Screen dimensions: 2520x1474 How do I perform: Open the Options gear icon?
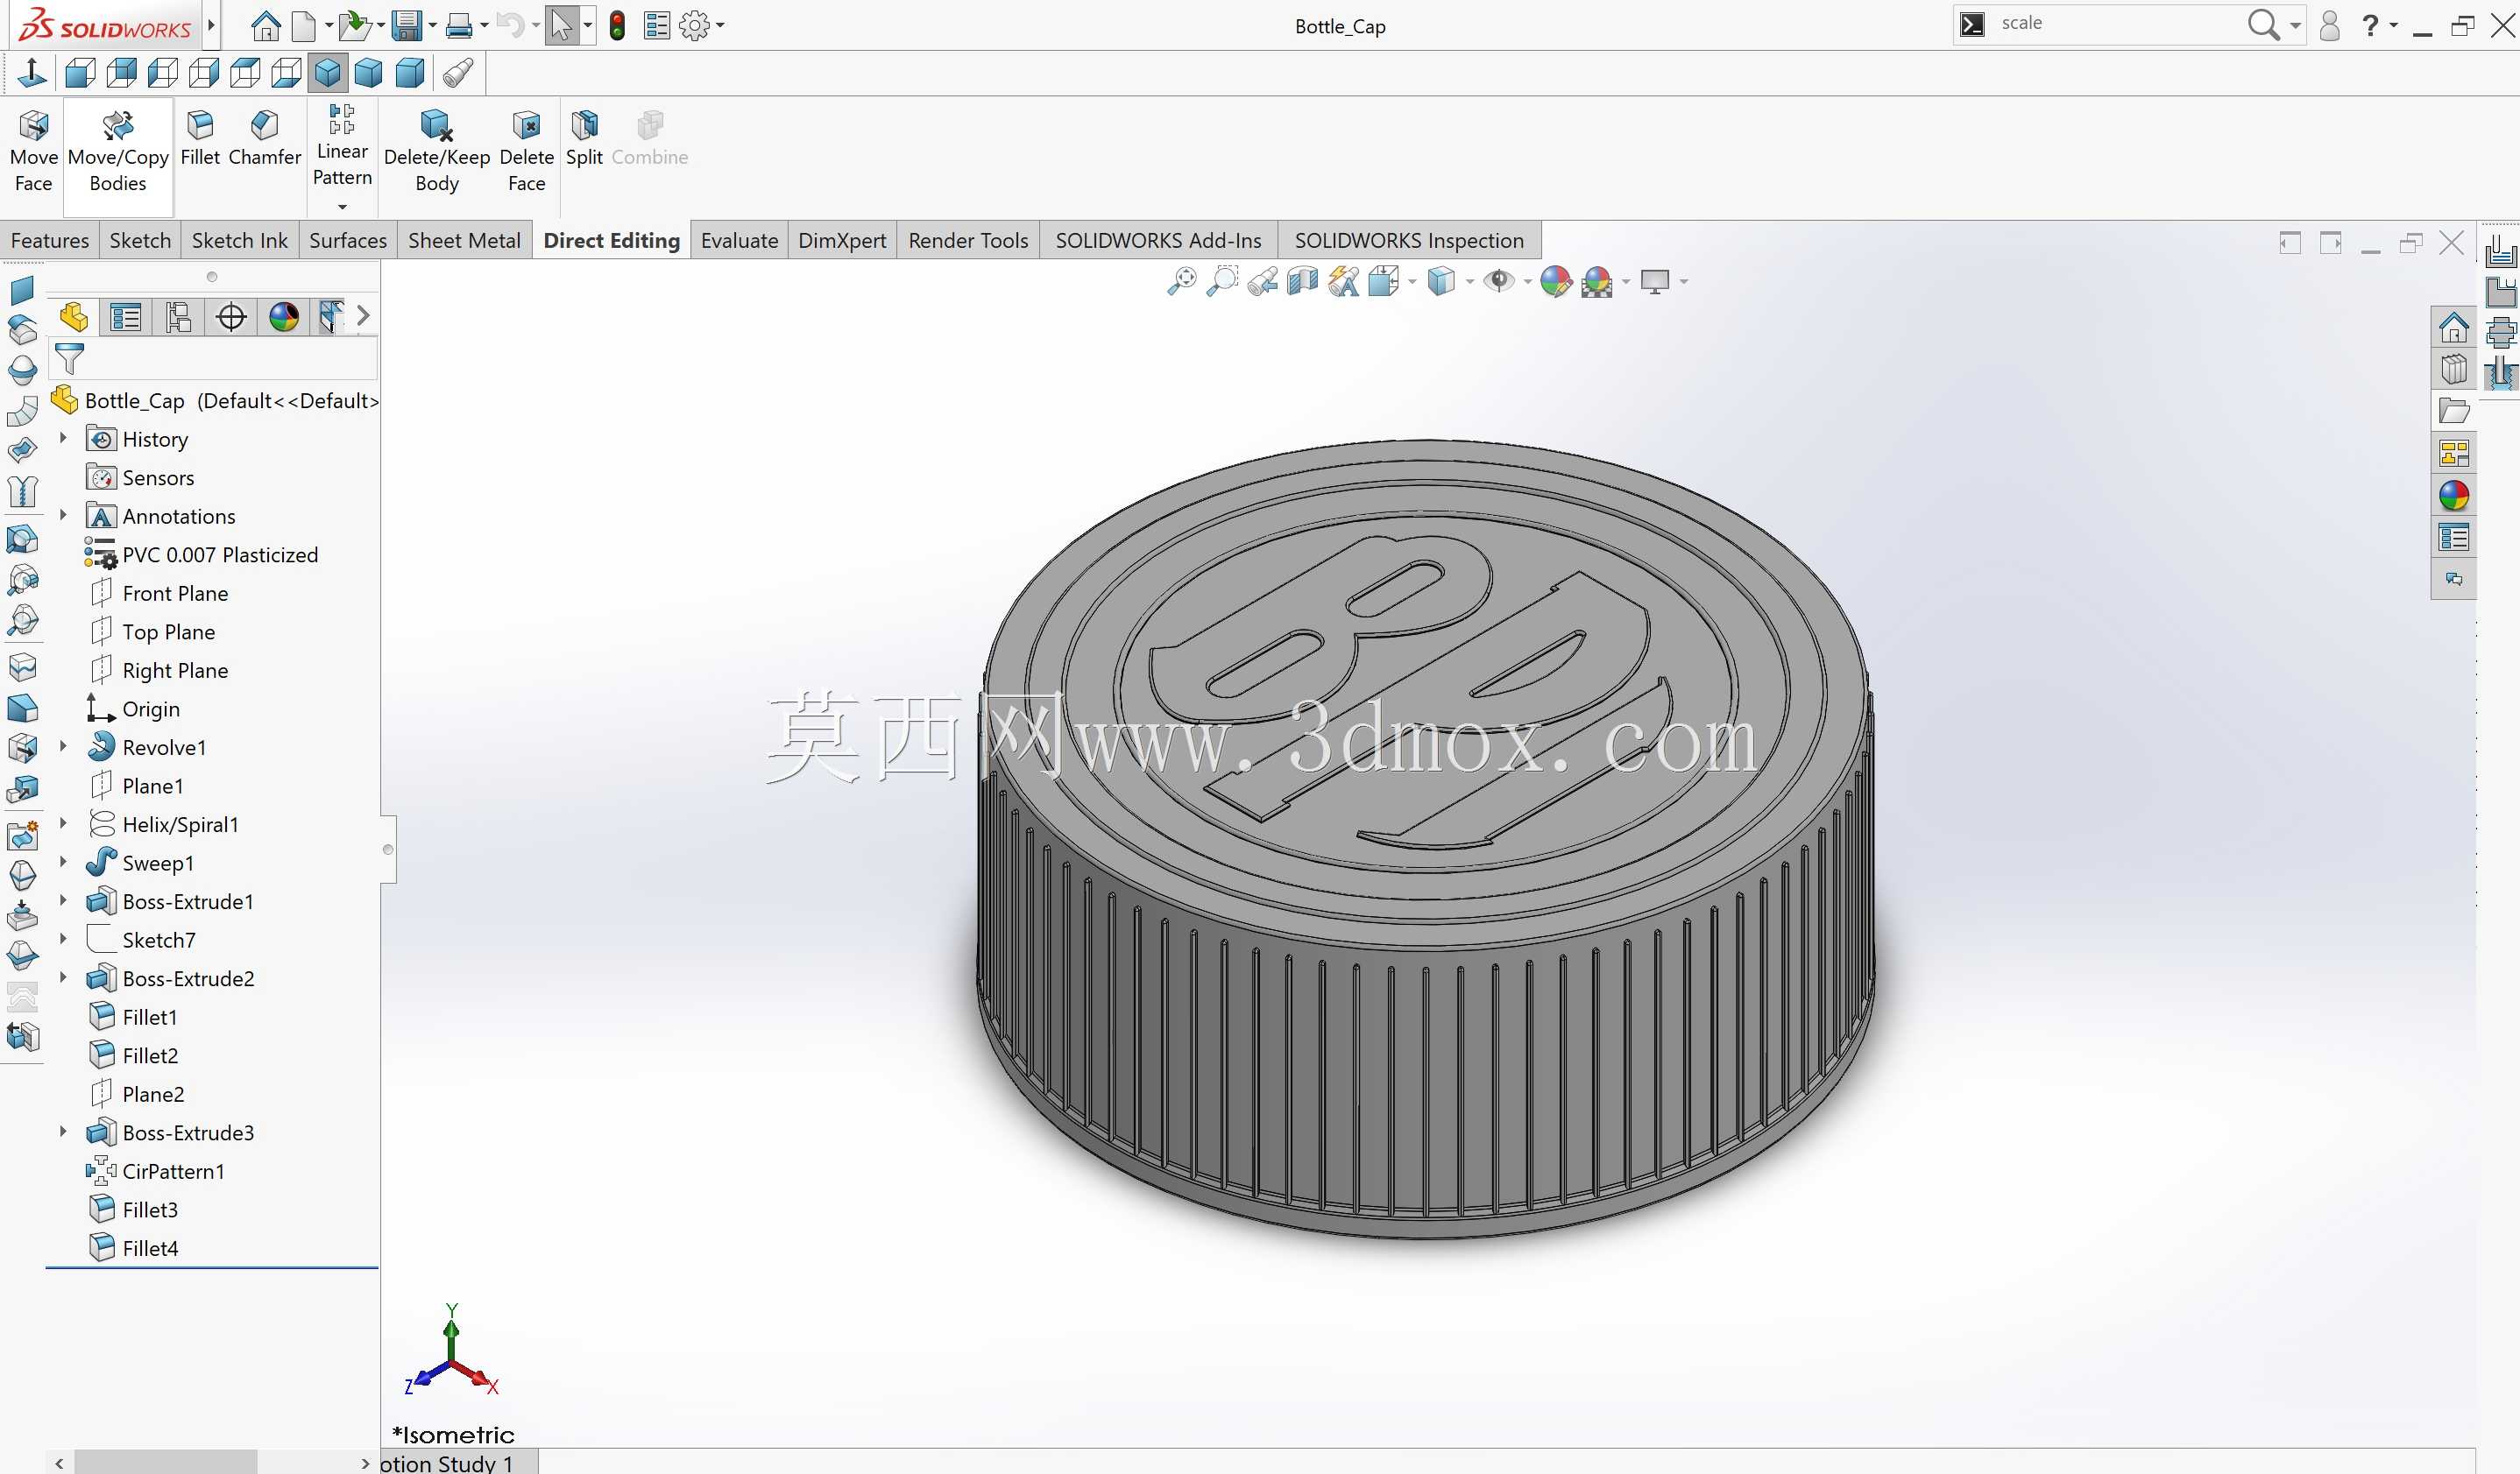coord(694,25)
